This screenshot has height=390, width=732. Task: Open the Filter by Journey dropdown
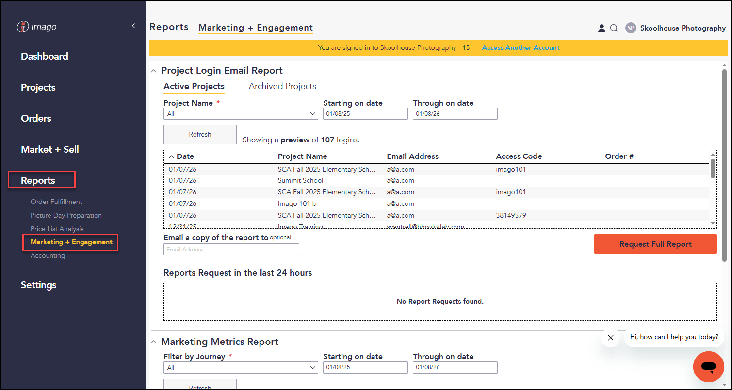(x=241, y=368)
